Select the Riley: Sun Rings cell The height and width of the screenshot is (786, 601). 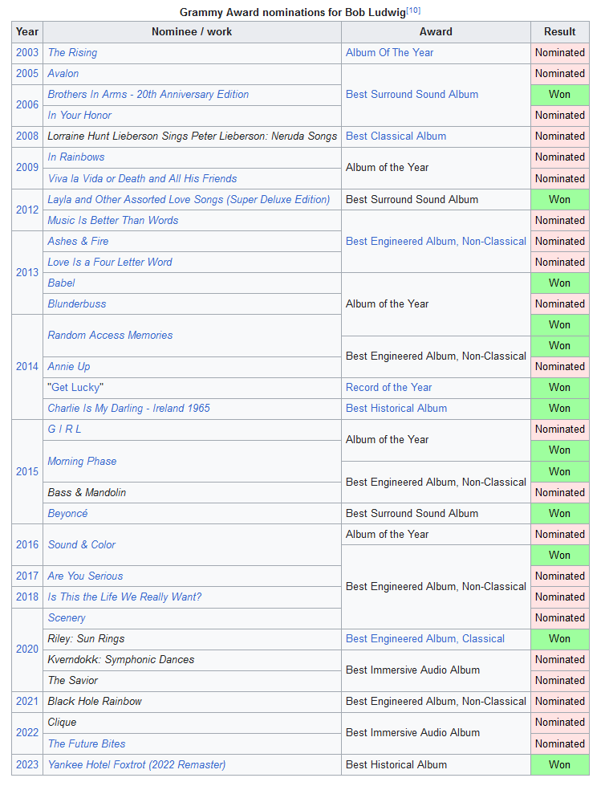(x=192, y=639)
